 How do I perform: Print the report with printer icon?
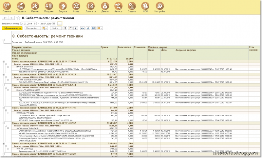83,28
